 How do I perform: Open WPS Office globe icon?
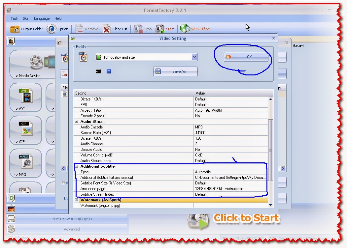point(185,28)
